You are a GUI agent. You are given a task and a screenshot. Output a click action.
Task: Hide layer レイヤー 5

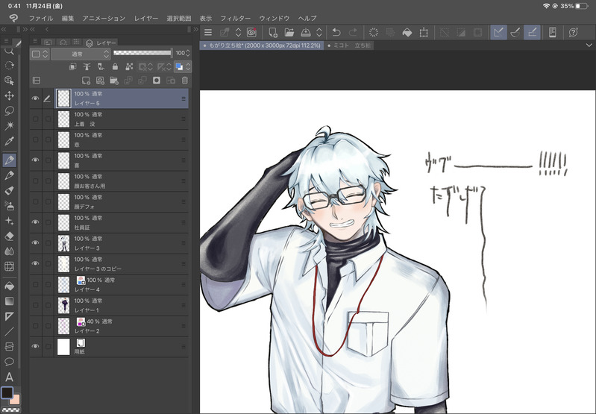pos(35,98)
